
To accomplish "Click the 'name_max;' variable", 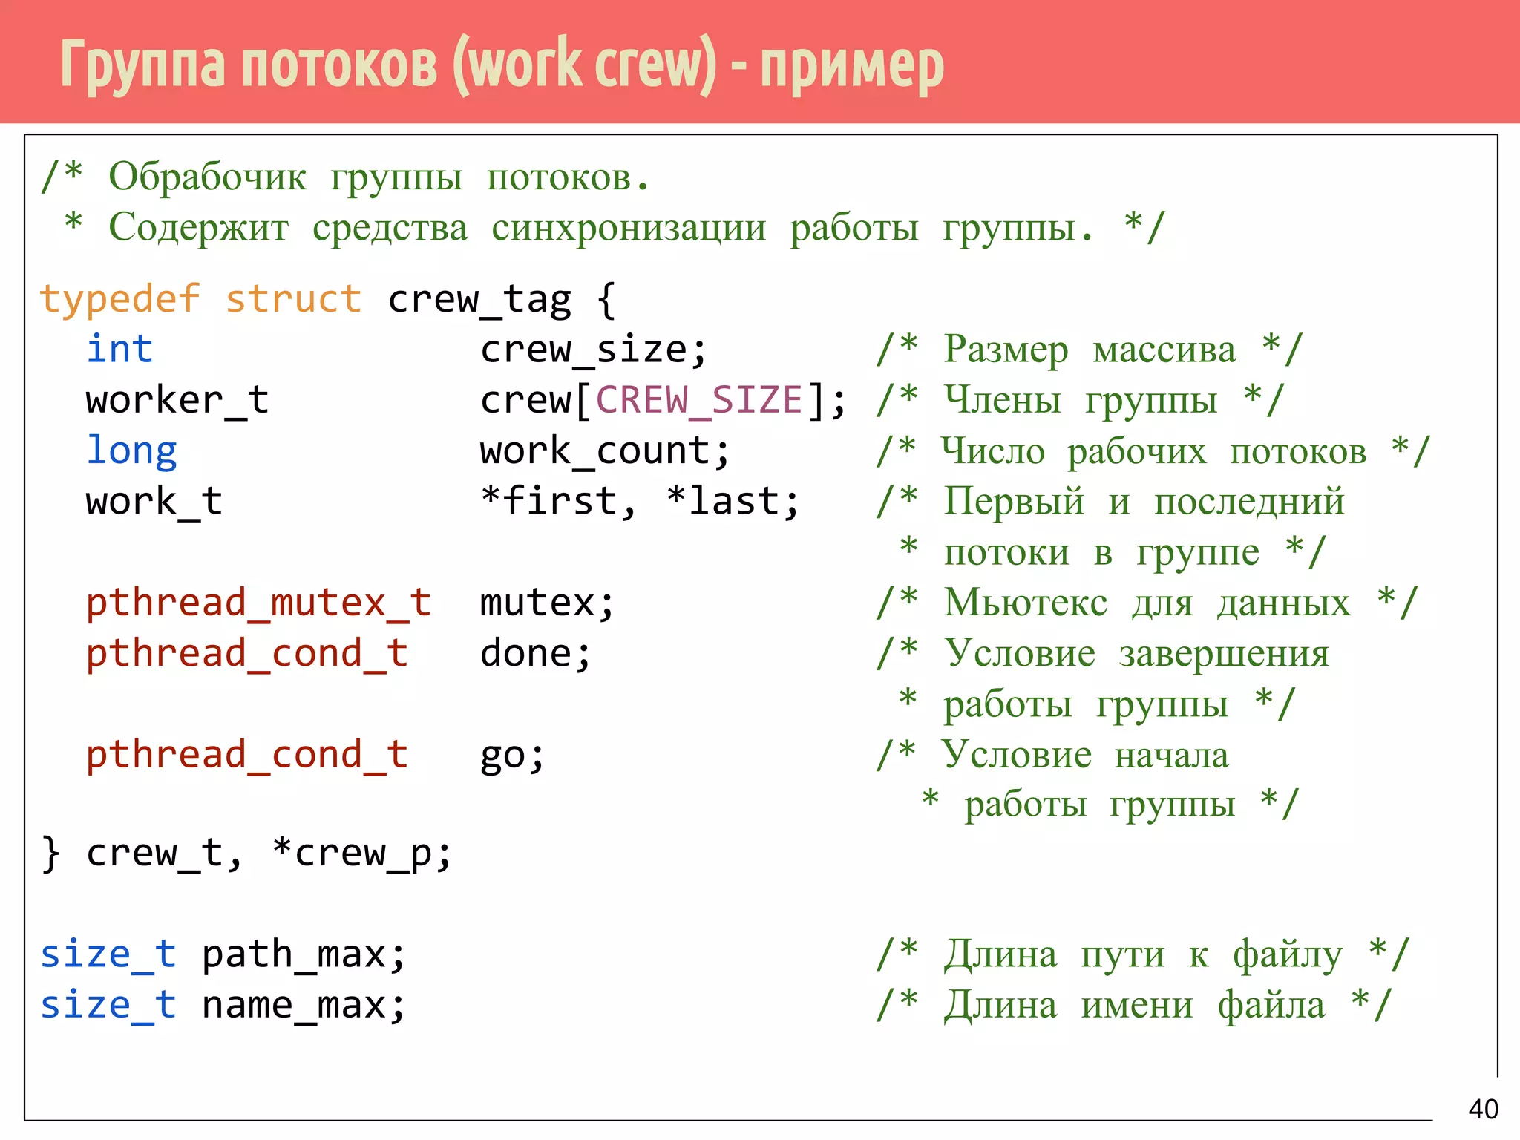I will [304, 1006].
